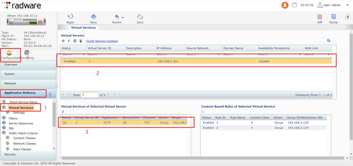Click the Apply toolbar icon
Image resolution: width=353 pixels, height=166 pixels.
click(x=70, y=17)
